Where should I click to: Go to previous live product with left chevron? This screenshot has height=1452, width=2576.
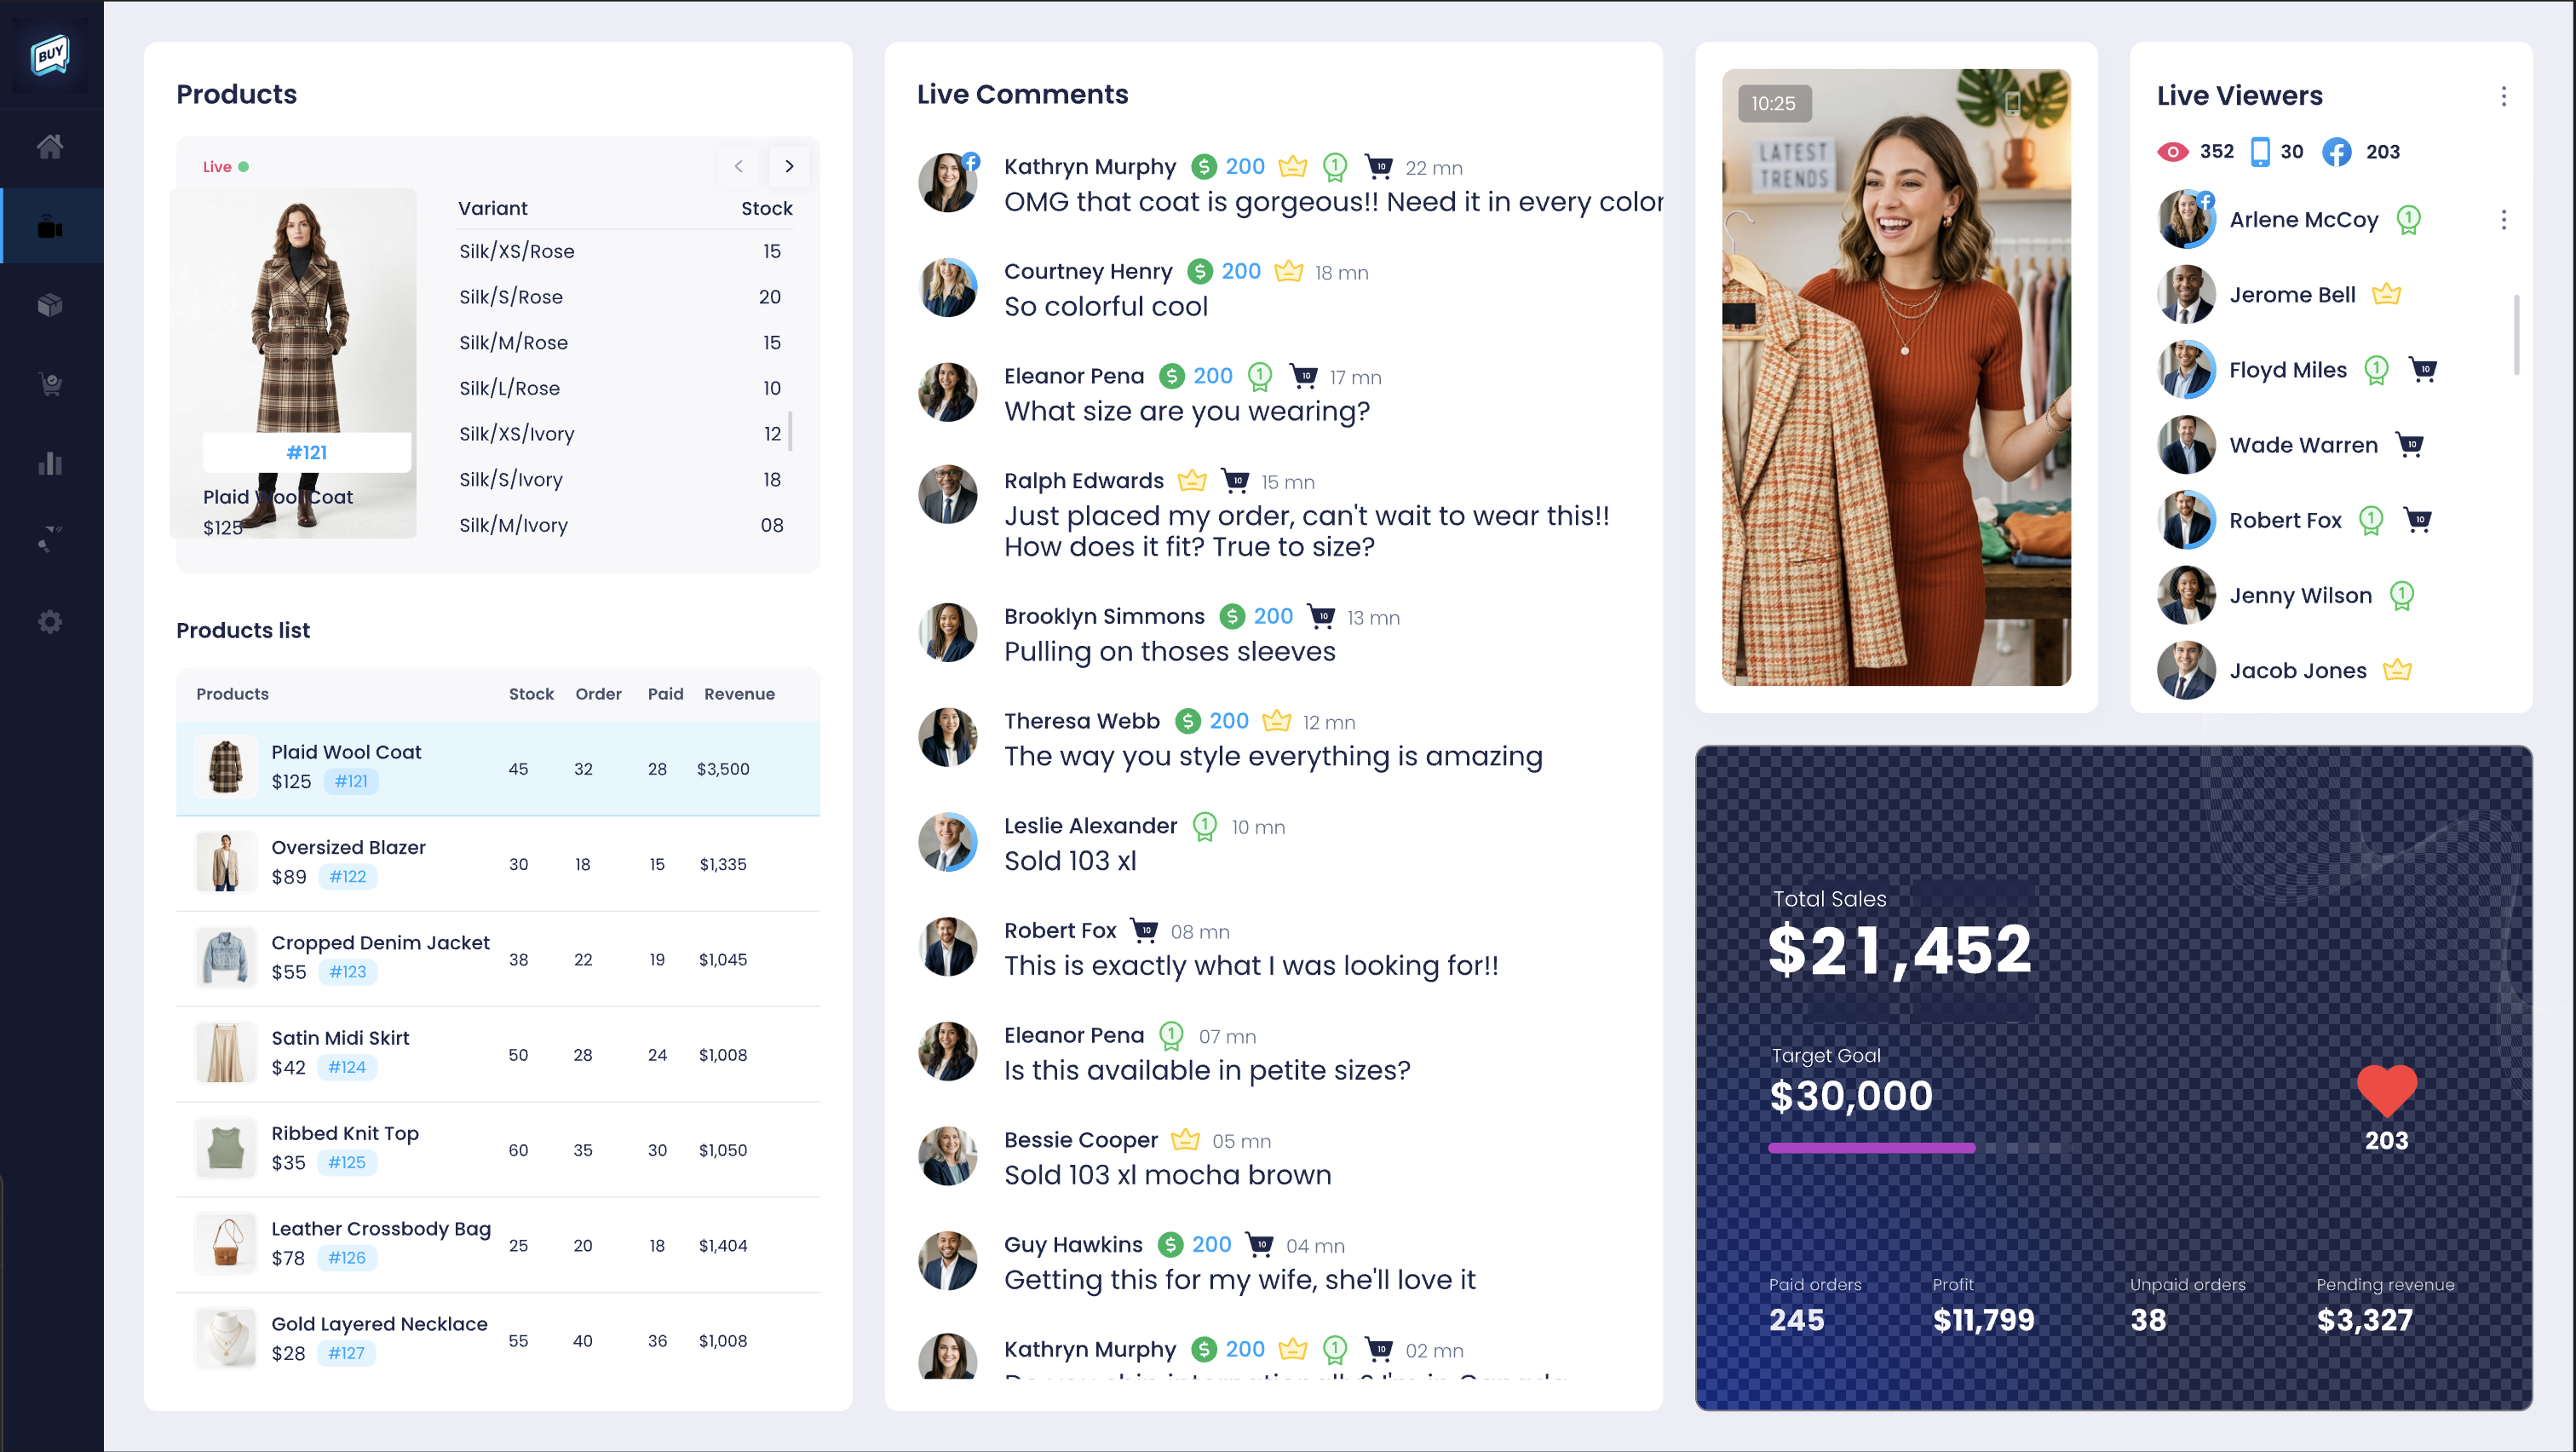pos(738,166)
